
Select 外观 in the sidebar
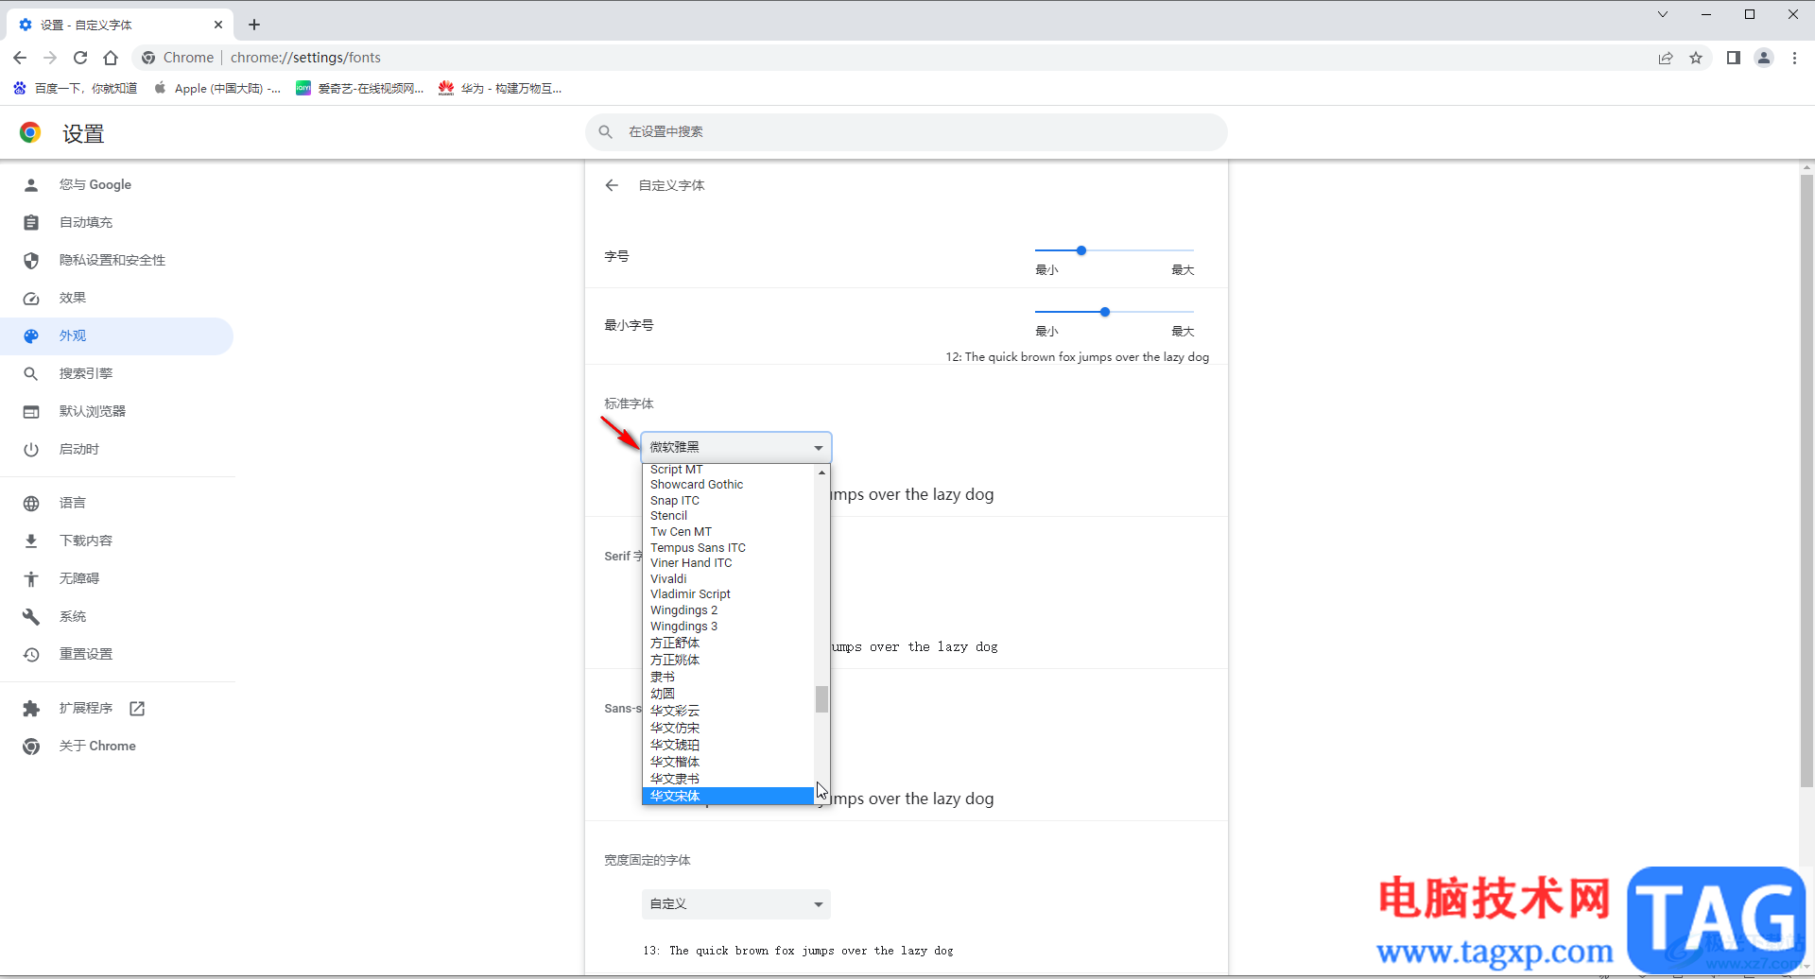117,335
